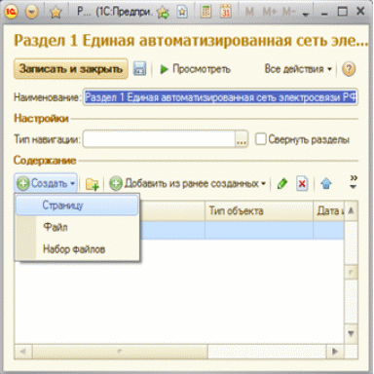Open Тип навигации selection ellipsis button
Screen dimensions: 374x374
click(x=242, y=139)
